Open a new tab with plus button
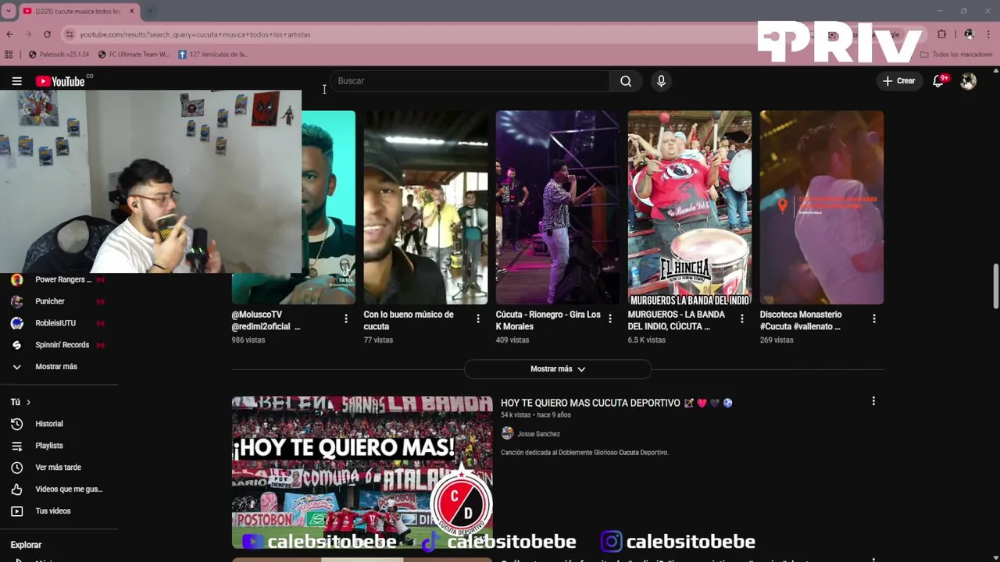This screenshot has height=562, width=1000. (150, 11)
